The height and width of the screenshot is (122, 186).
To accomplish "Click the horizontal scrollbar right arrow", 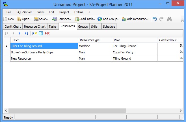I will click(x=181, y=111).
